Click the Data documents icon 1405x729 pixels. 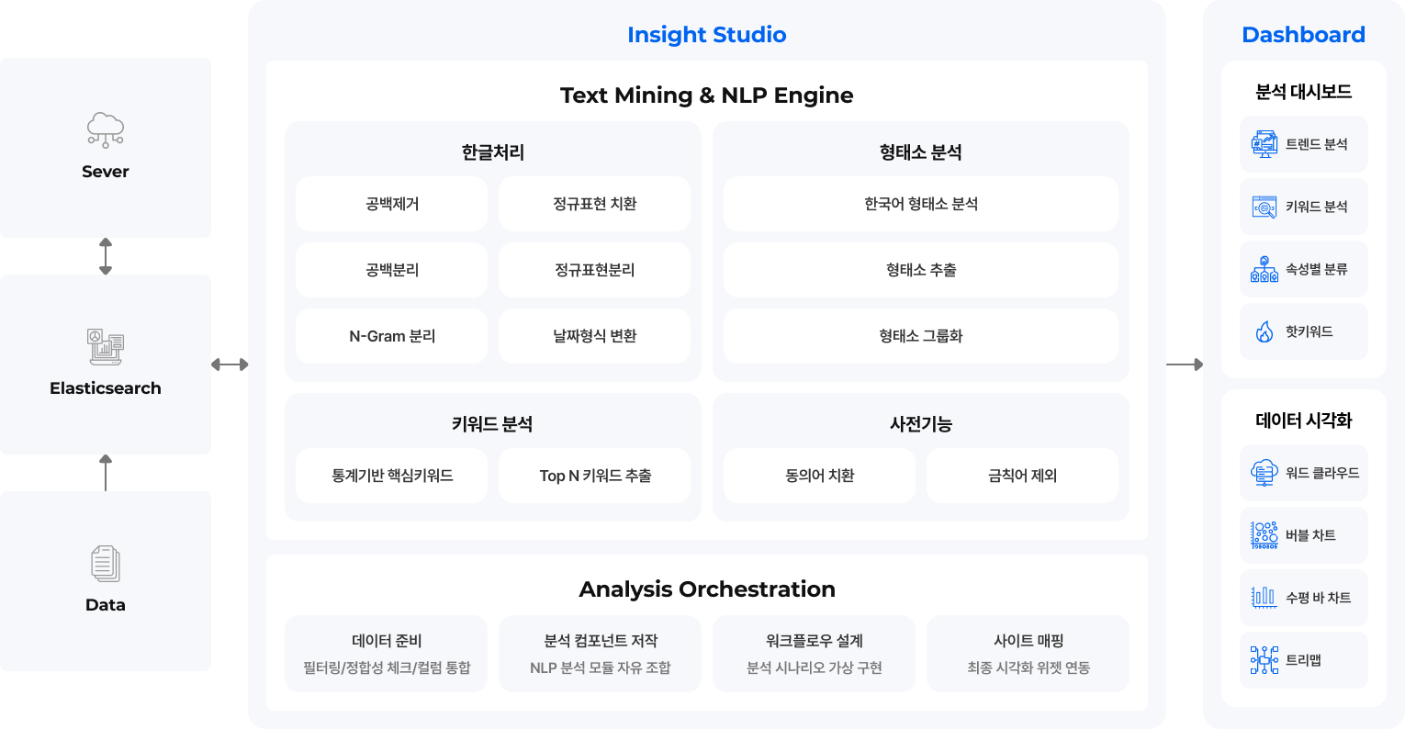pos(106,564)
